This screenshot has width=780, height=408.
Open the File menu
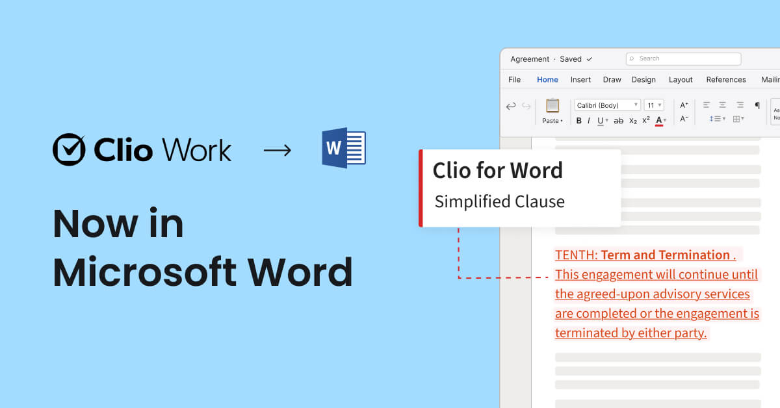(515, 79)
